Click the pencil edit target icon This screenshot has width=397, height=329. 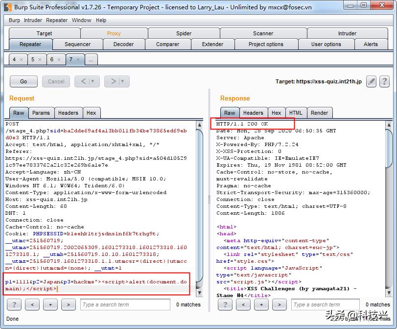pyautogui.click(x=371, y=81)
